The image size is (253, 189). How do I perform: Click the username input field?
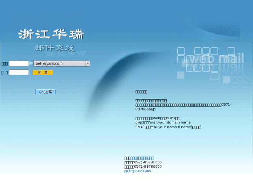(x=19, y=63)
